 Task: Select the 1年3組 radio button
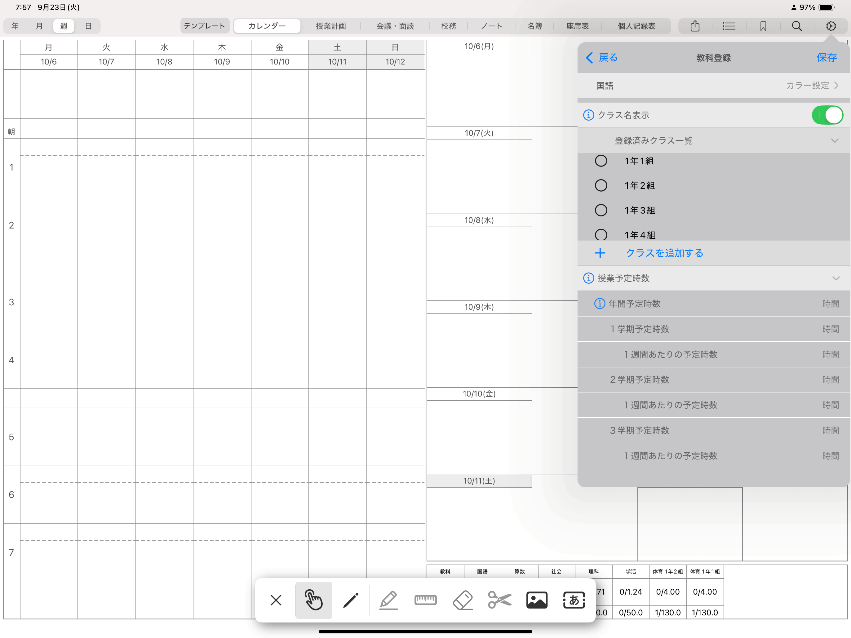tap(601, 210)
